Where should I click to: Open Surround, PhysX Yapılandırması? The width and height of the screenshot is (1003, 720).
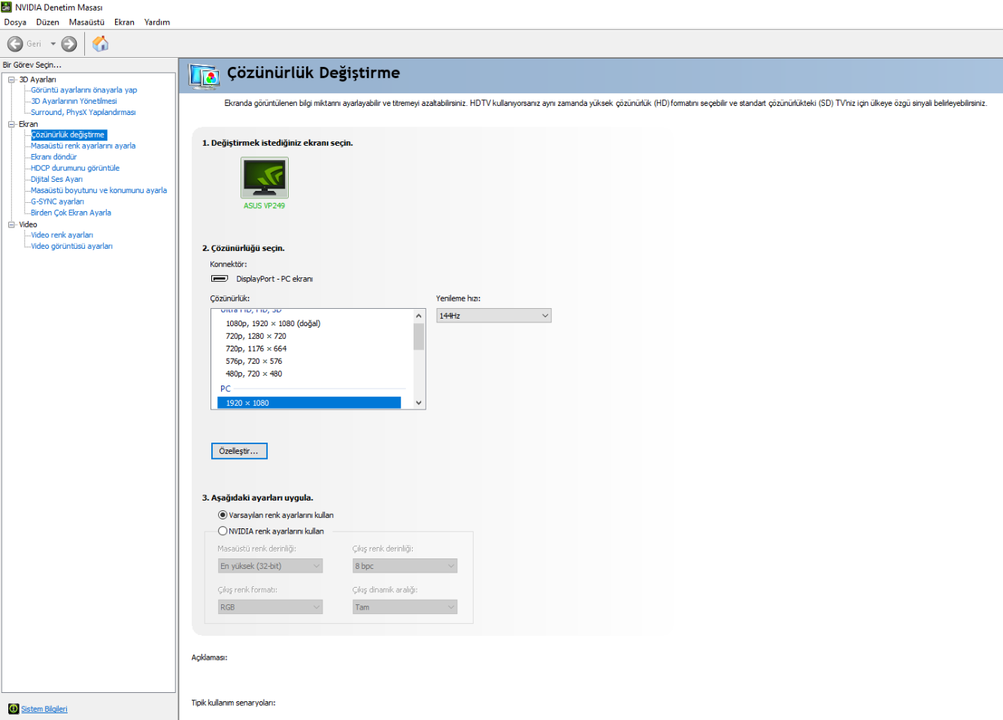click(83, 112)
